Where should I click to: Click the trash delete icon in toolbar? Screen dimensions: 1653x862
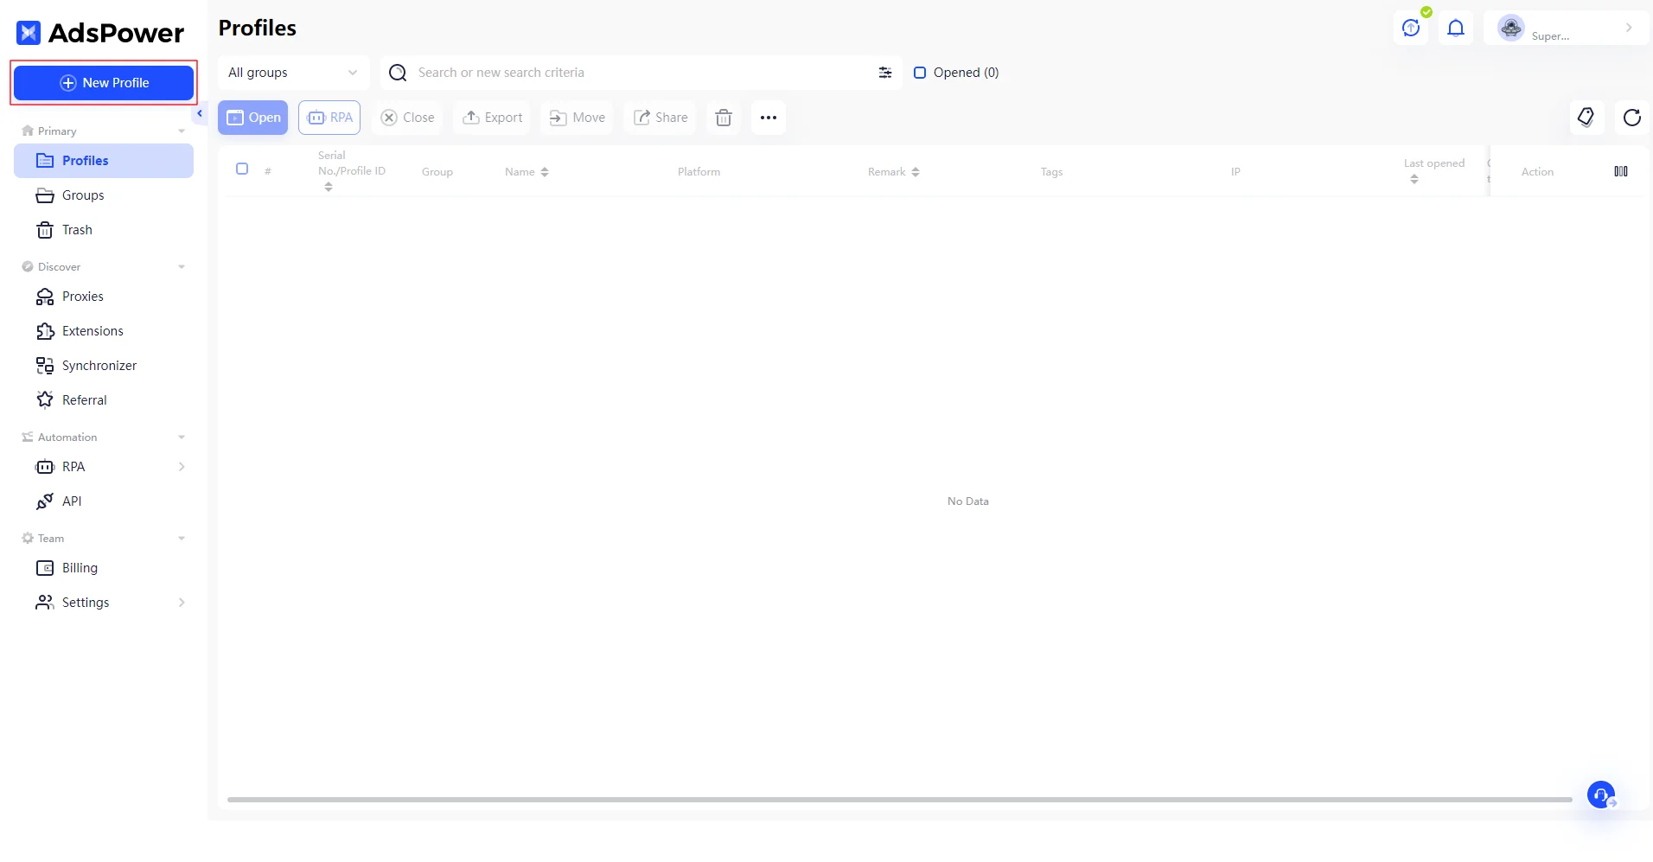tap(724, 118)
